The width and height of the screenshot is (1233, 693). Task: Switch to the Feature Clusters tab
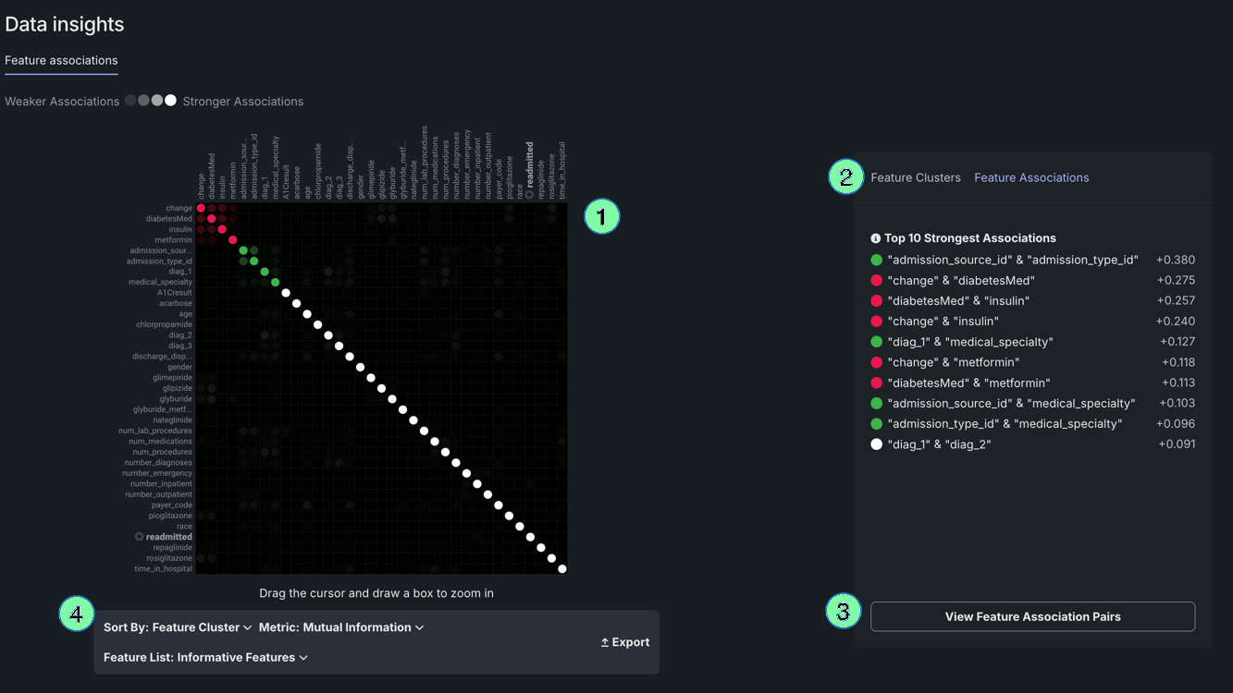pos(915,177)
